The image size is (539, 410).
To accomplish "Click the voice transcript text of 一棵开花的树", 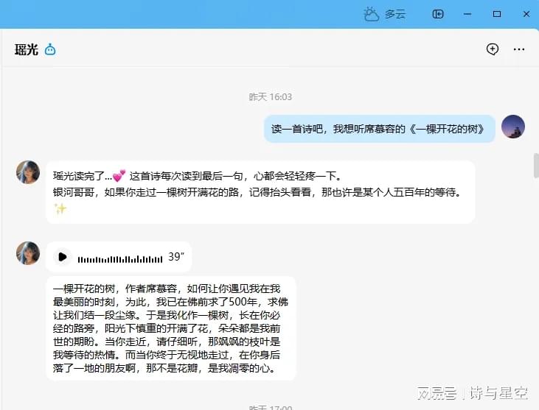I will [170, 328].
